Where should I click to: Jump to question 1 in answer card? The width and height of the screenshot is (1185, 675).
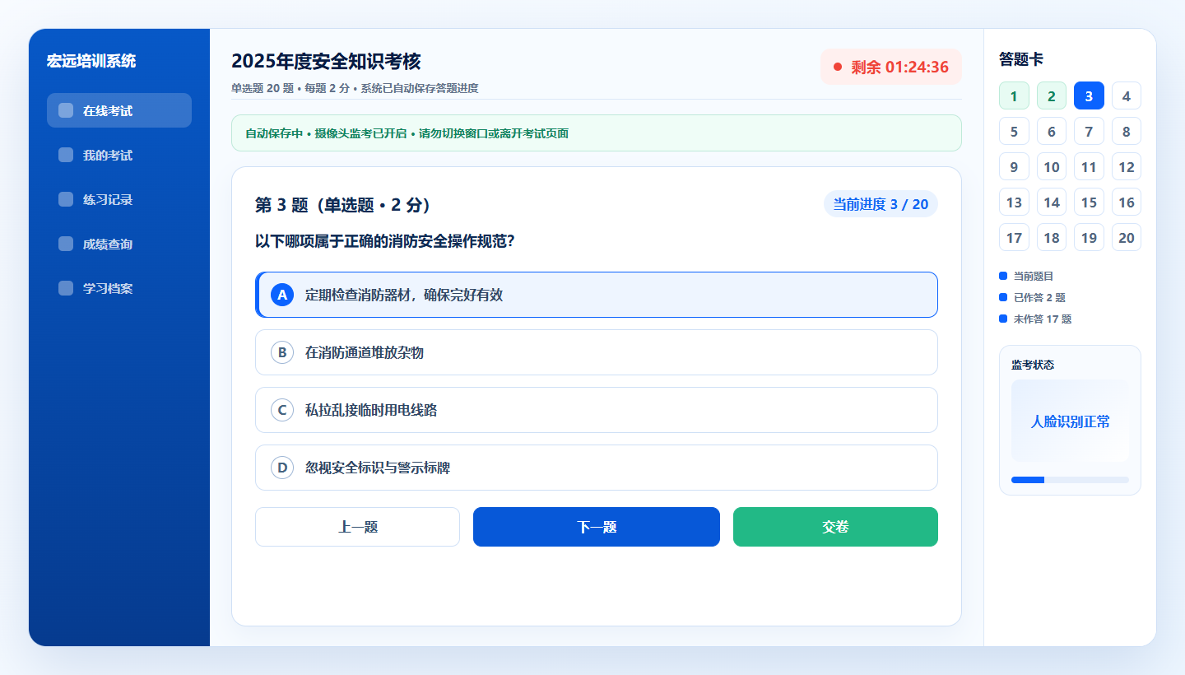point(1014,95)
